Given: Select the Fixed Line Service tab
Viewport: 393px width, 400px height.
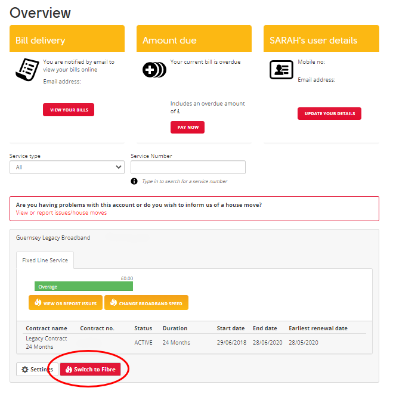Looking at the screenshot, I should coord(45,260).
